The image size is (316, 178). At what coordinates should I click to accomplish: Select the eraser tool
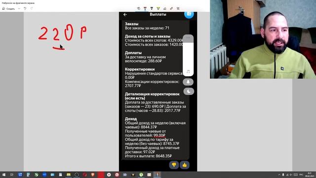tap(165, 8)
